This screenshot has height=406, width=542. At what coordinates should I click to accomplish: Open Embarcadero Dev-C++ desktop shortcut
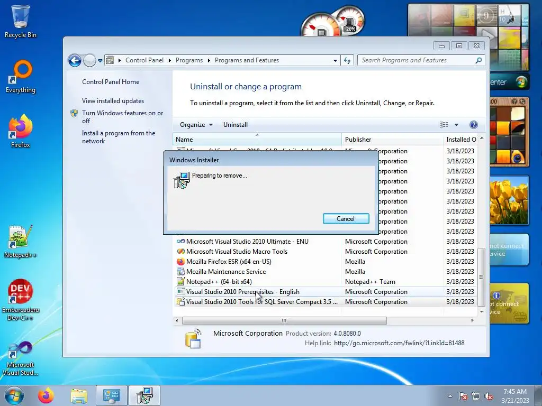click(x=21, y=300)
